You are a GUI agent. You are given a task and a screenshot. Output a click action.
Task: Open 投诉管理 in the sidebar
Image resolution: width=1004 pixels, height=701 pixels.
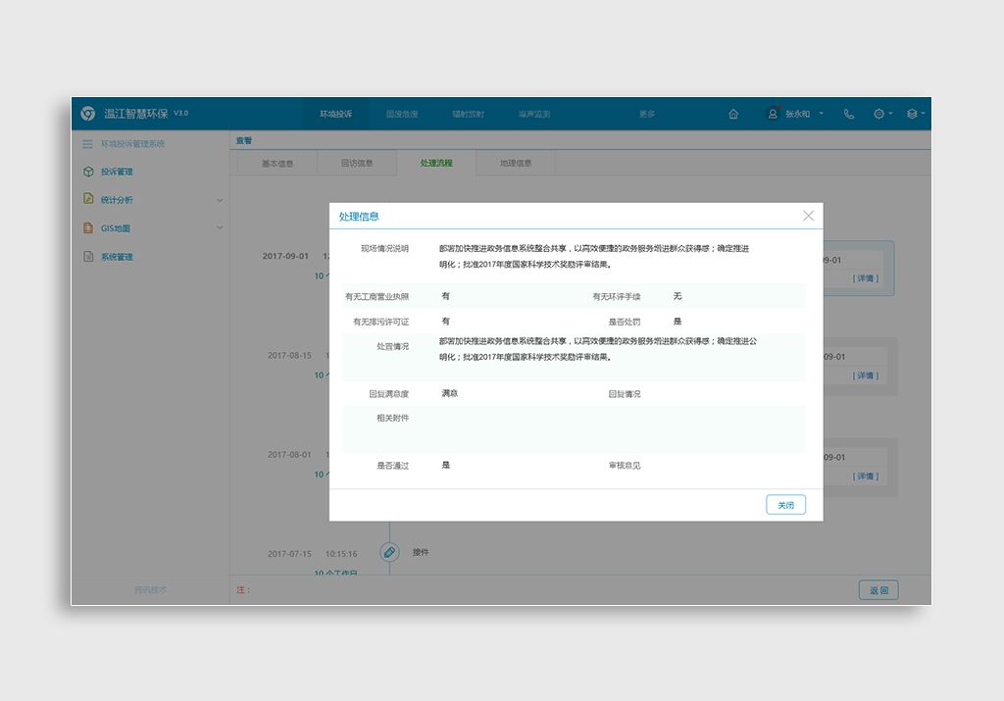click(x=117, y=172)
